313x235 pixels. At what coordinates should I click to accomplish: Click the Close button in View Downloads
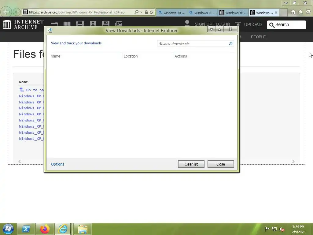click(221, 164)
